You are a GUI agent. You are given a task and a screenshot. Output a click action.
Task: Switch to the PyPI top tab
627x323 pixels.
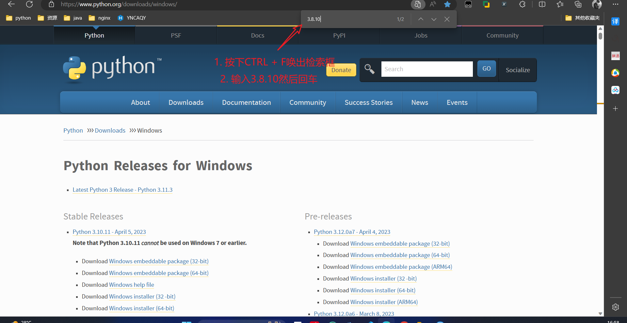pos(339,35)
